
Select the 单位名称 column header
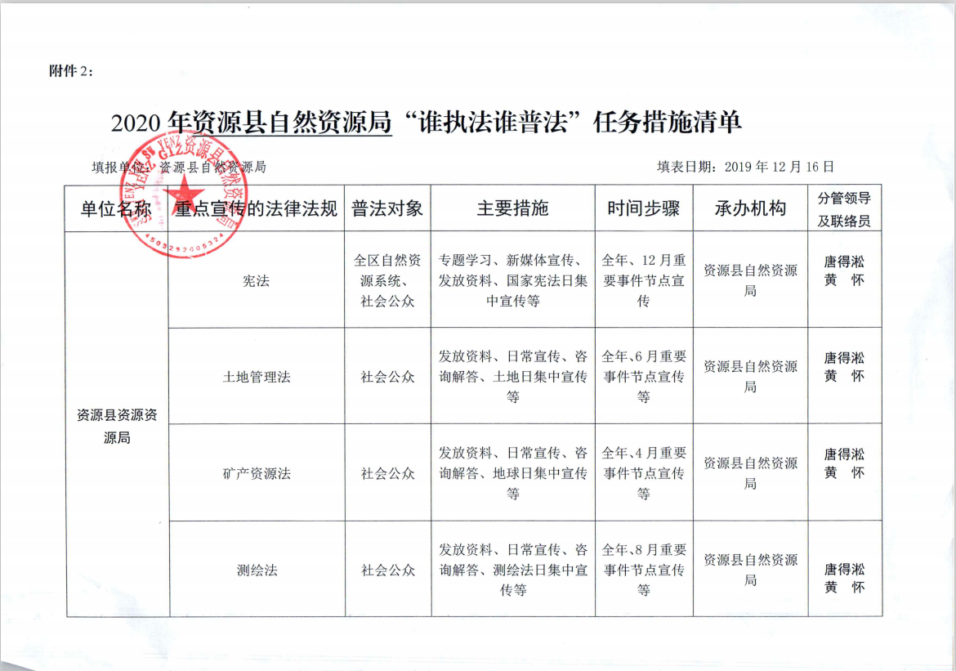[116, 208]
